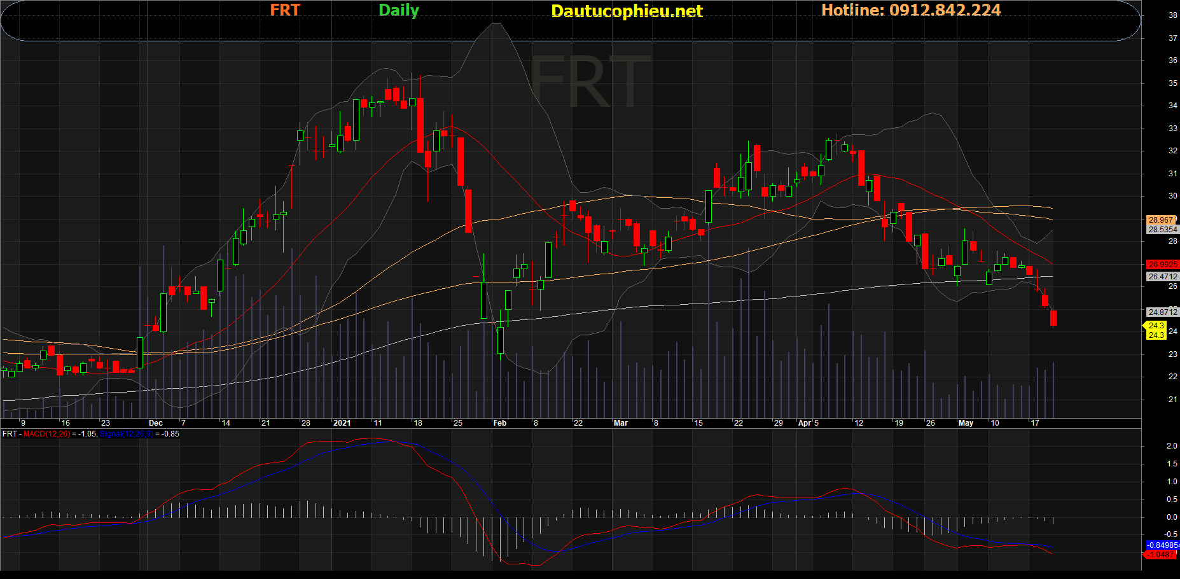Click the blue Signal(12,26,9) indicator label

tap(126, 434)
